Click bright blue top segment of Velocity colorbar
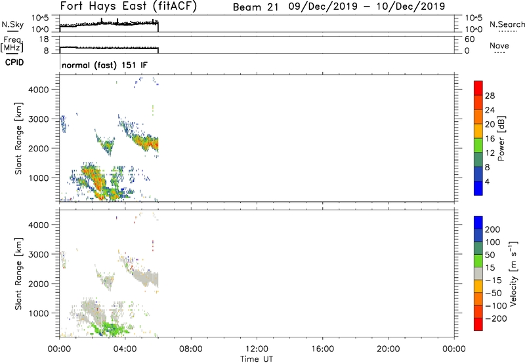The height and width of the screenshot is (363, 525). point(478,223)
